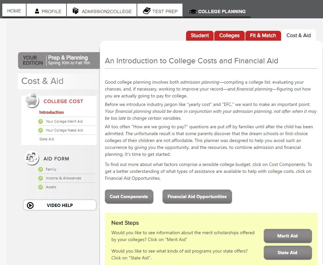Select the Cost & Aid tab

[298, 35]
